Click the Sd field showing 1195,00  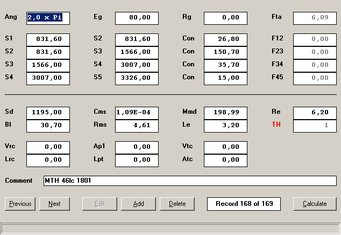pos(48,113)
